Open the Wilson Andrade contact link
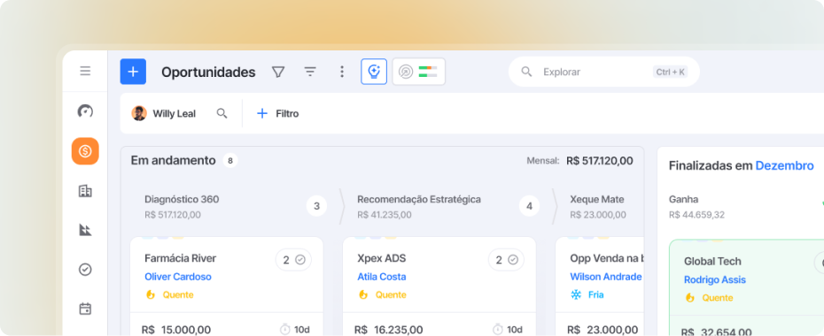824x336 pixels. [606, 277]
